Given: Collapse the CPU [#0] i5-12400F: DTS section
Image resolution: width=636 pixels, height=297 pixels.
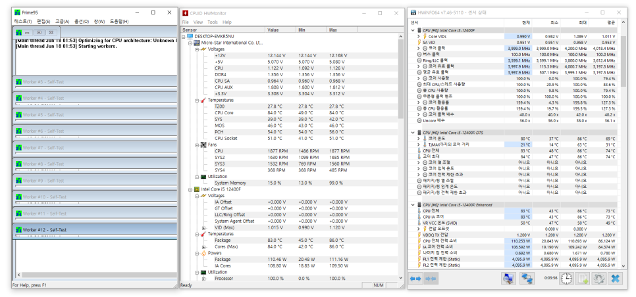Looking at the screenshot, I should coord(413,132).
